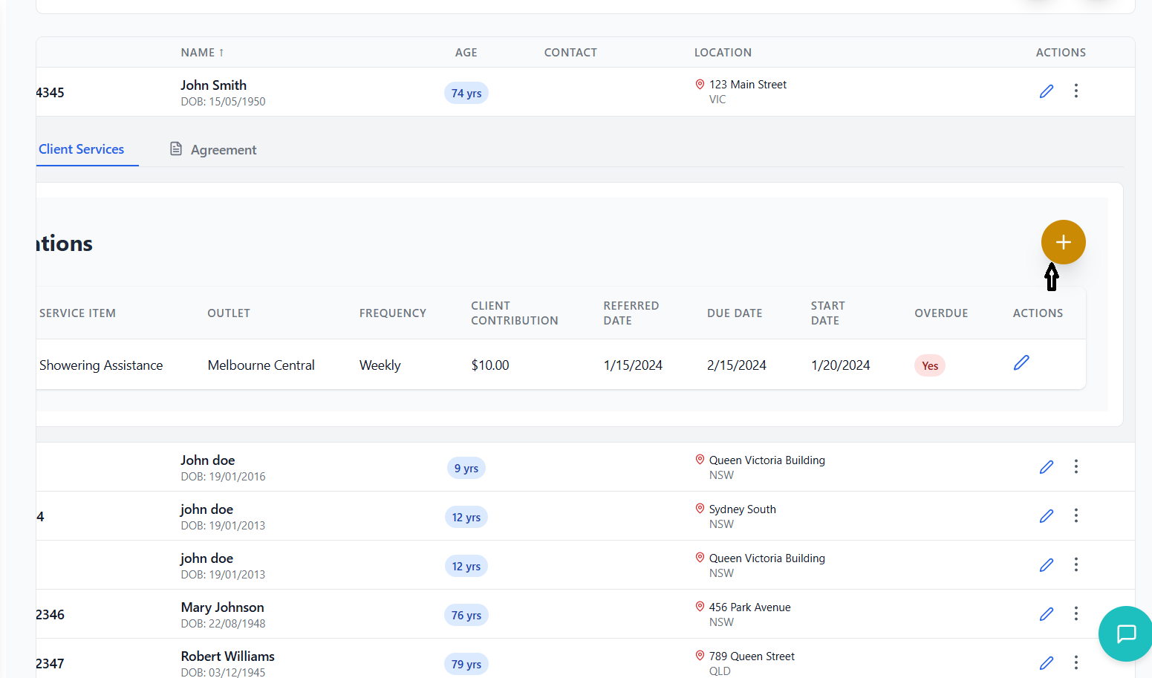Click the edit pencil for Robert Williams
Image resolution: width=1152 pixels, height=678 pixels.
tap(1046, 663)
